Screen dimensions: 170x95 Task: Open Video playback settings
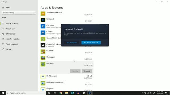click(11, 44)
